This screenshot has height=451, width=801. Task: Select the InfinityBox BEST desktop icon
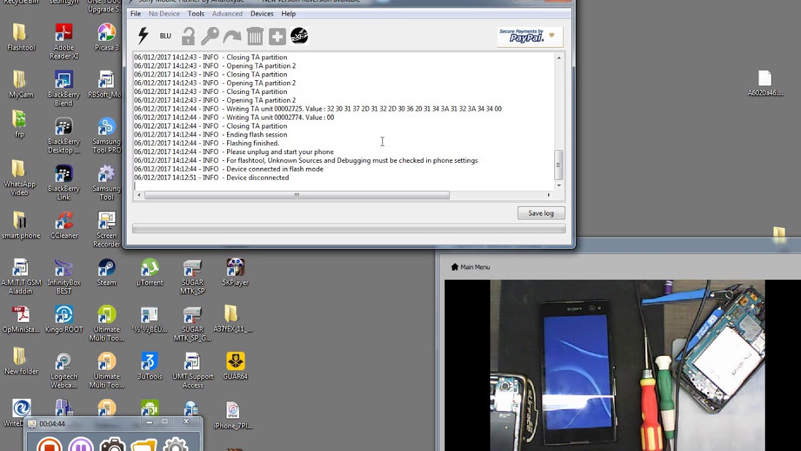tap(64, 276)
